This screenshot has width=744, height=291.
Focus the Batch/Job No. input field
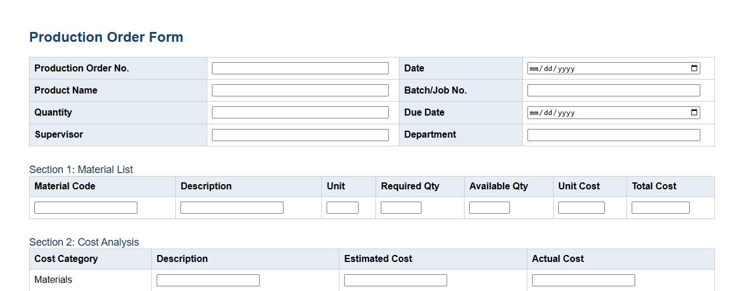[x=614, y=90]
